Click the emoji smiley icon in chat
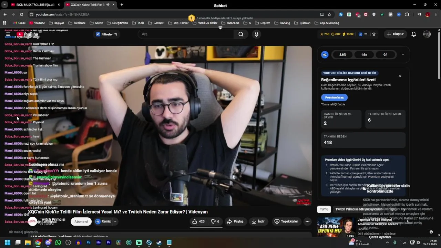Viewport: 441px width, 248px height. point(431,232)
